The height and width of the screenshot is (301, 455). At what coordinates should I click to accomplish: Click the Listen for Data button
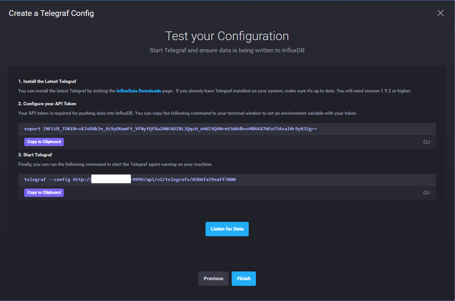tap(227, 229)
